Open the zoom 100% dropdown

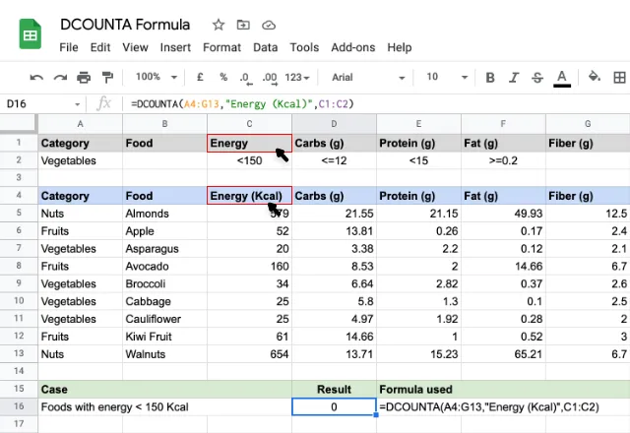[x=157, y=77]
